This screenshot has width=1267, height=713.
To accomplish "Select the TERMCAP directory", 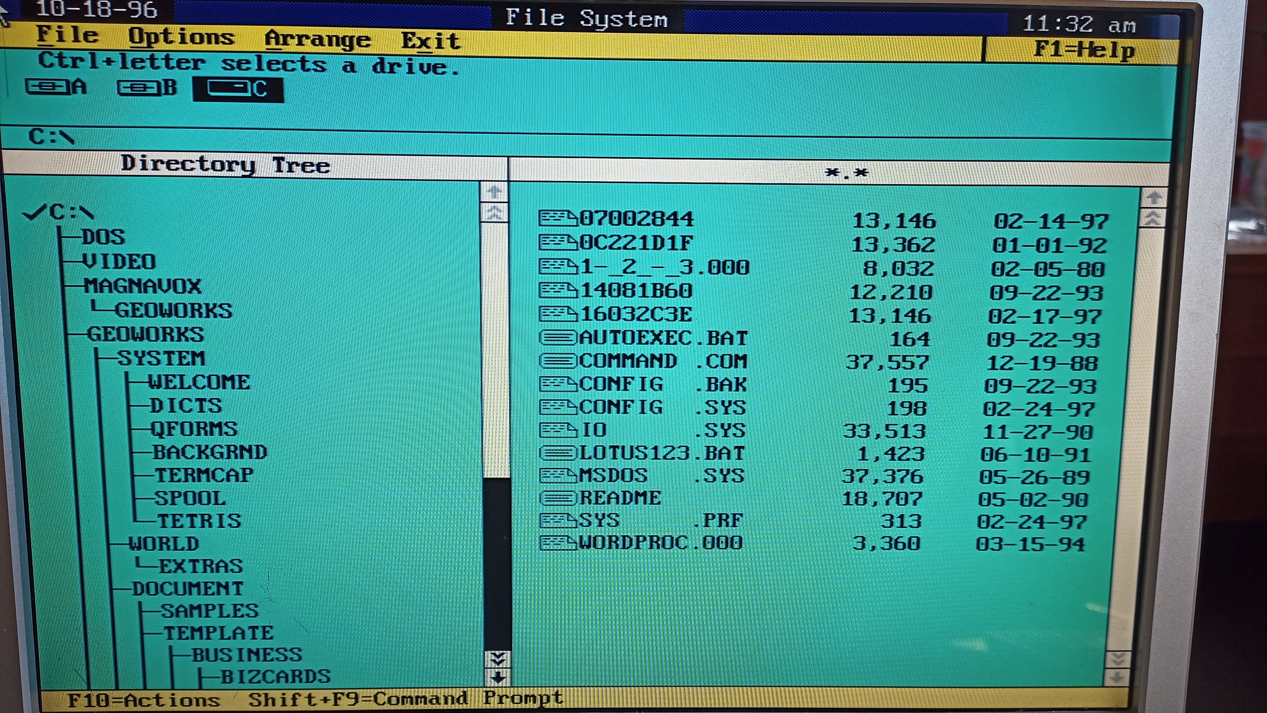I will (x=204, y=475).
